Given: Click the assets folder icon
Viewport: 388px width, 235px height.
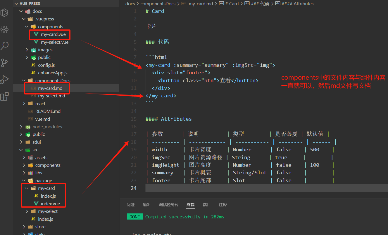Looking at the screenshot, I should 30,157.
